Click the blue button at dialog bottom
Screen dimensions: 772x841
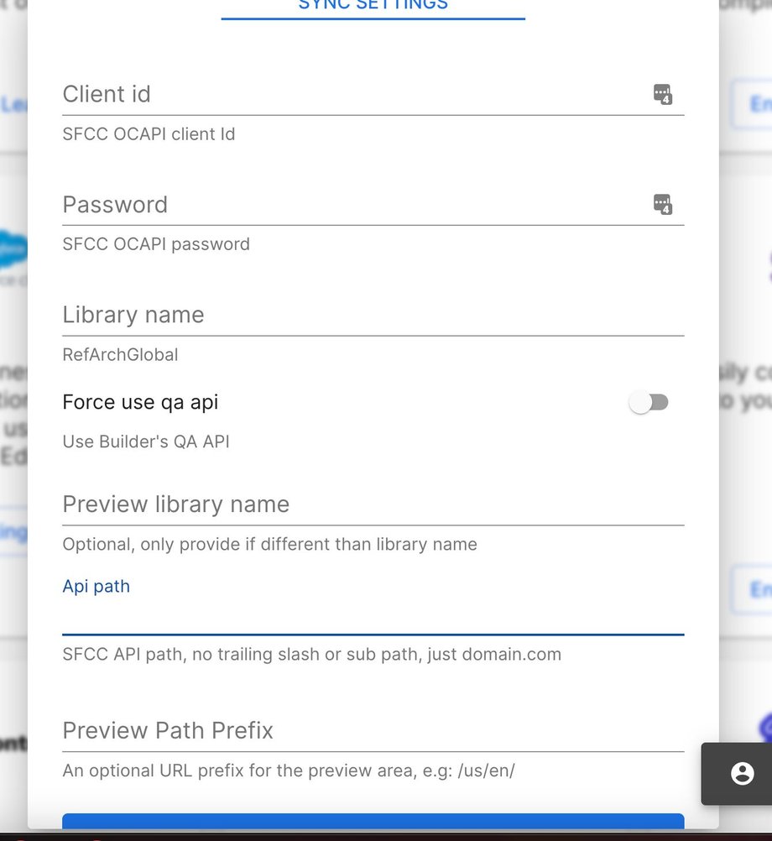373,821
